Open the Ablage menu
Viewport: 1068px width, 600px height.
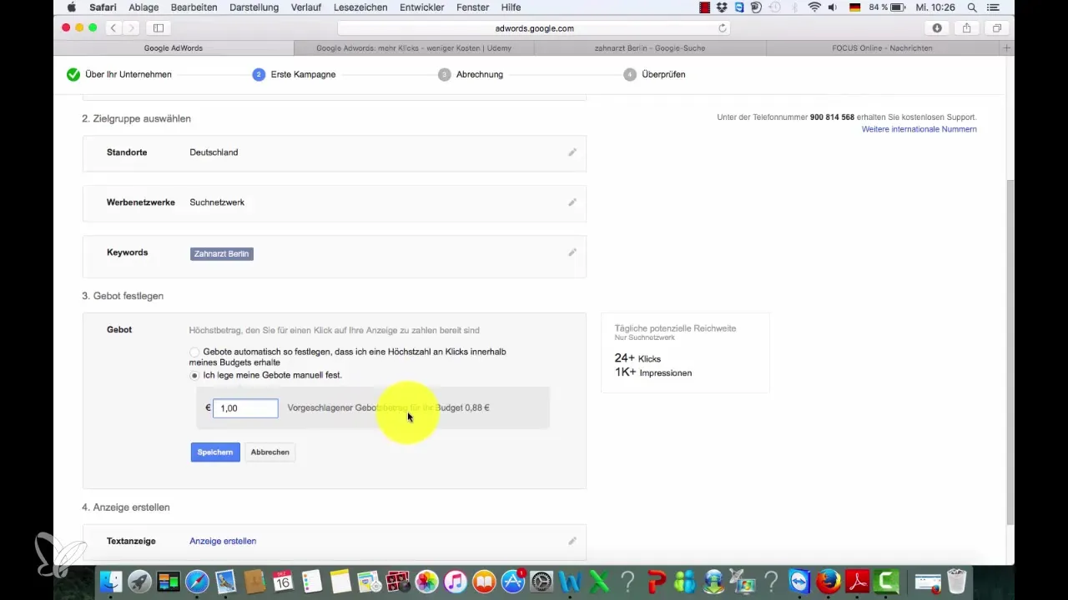pos(144,7)
